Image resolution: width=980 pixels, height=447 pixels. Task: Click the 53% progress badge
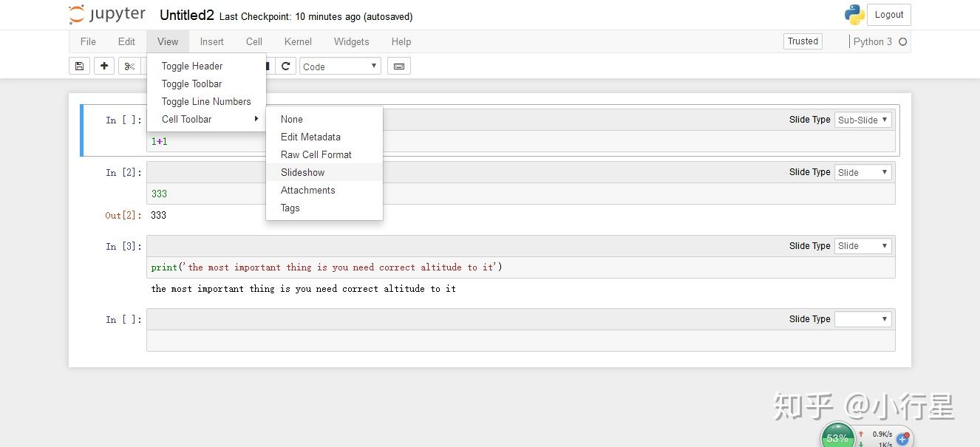(x=837, y=437)
